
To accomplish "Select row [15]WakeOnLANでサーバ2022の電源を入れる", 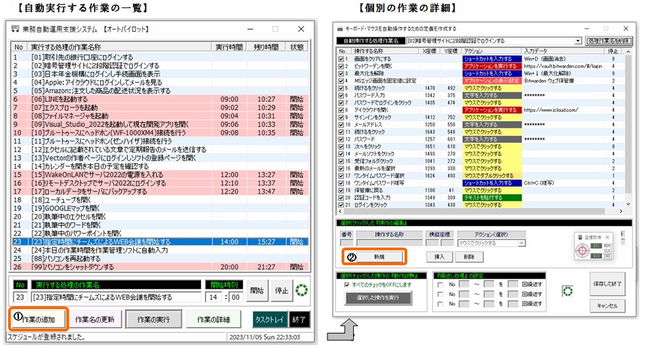I will [x=160, y=175].
